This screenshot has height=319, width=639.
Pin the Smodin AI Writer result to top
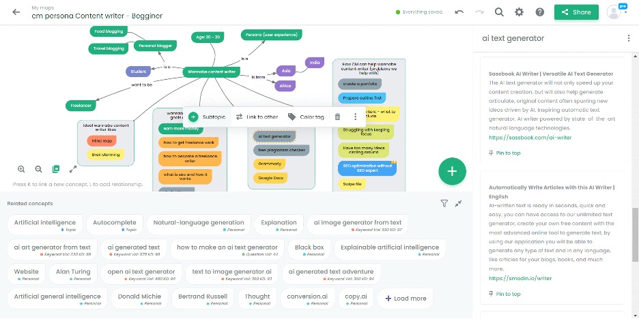(x=505, y=294)
